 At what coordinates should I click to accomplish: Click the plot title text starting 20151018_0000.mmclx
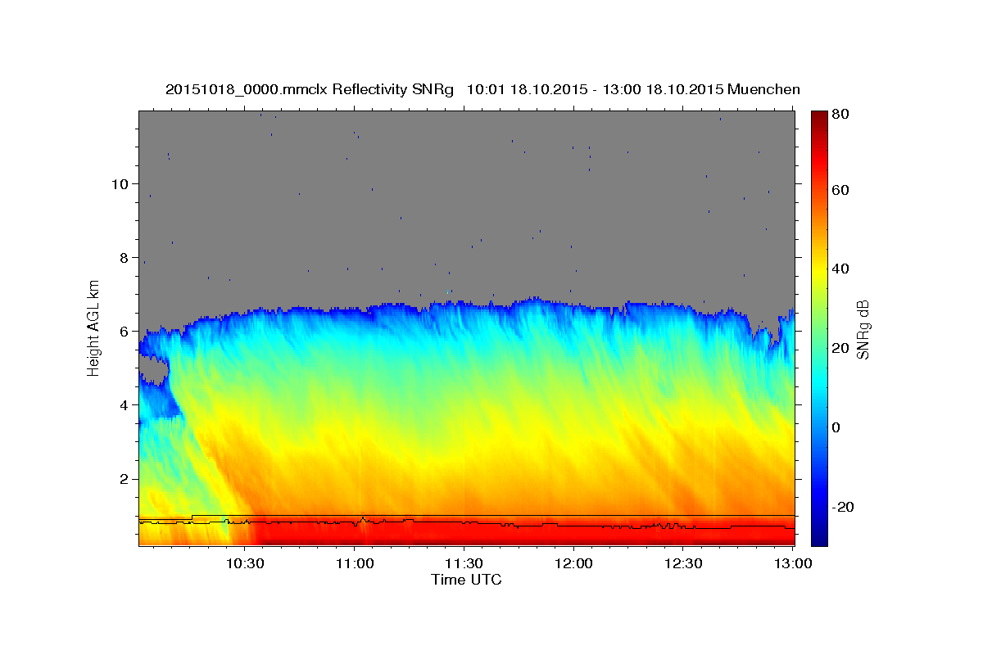click(482, 89)
